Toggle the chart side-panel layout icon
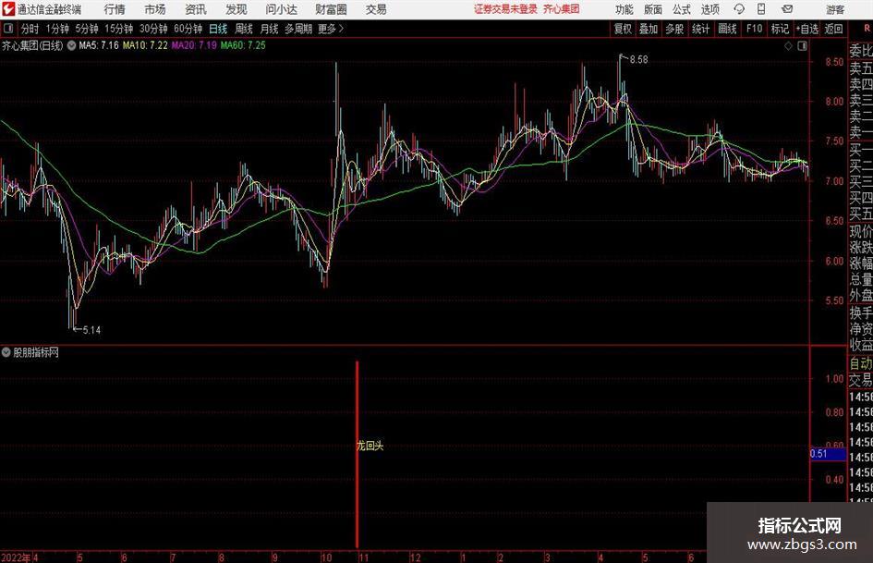This screenshot has width=873, height=563. pos(802,46)
